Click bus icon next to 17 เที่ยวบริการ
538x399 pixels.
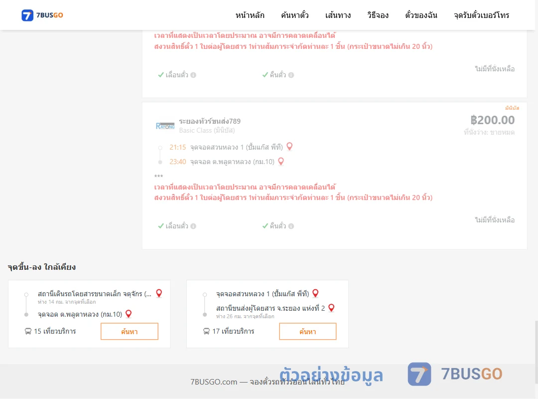206,331
